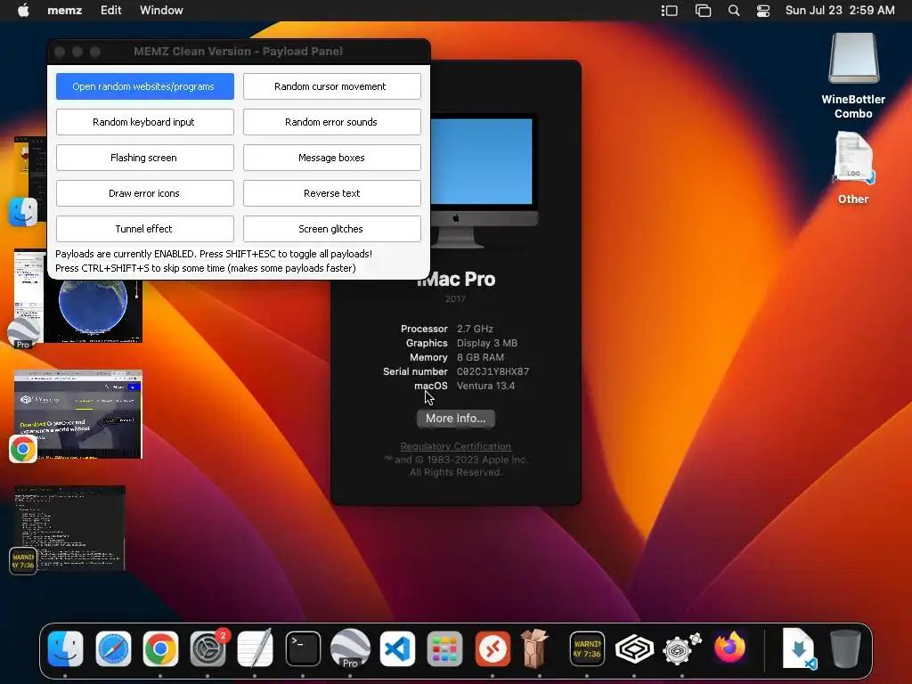This screenshot has height=684, width=912.
Task: Open the Window menu
Action: [161, 11]
